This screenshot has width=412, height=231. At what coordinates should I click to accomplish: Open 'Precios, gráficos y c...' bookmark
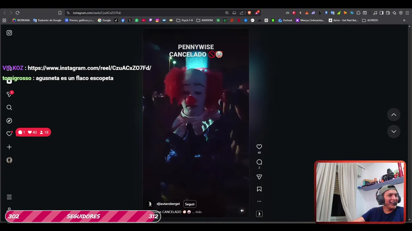[x=79, y=20]
